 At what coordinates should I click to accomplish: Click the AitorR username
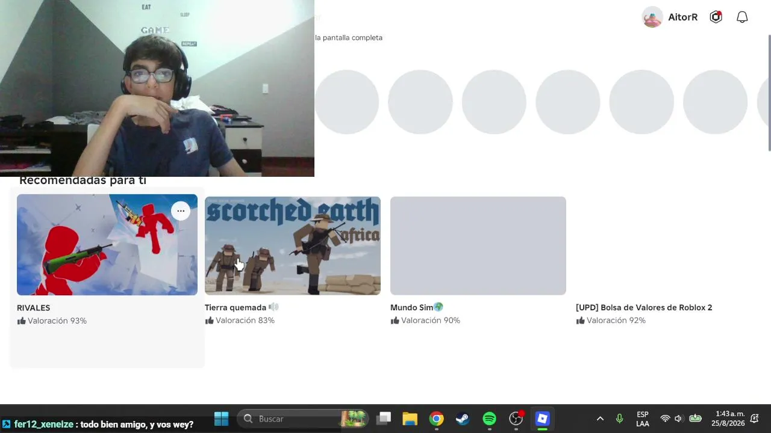click(683, 17)
